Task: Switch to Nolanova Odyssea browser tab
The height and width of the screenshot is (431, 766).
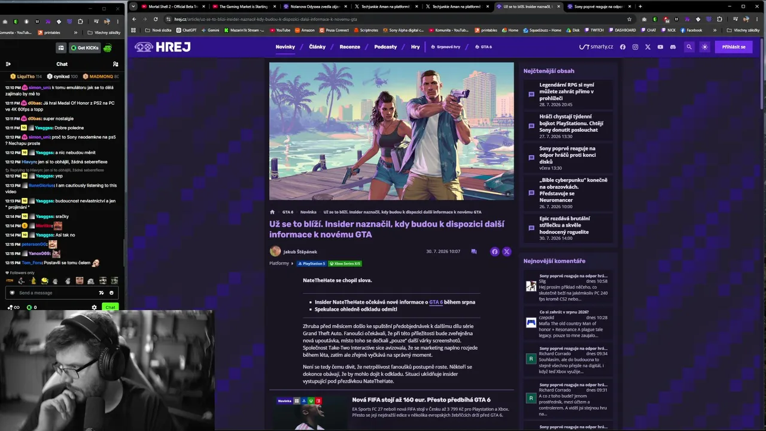Action: (314, 7)
